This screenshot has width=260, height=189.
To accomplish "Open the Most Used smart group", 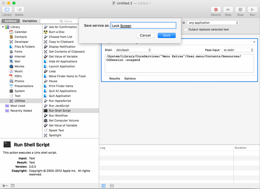I will [x=18, y=106].
